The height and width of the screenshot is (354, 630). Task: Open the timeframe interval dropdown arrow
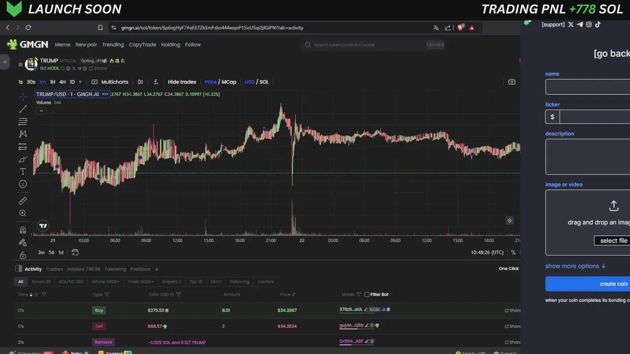(80, 82)
